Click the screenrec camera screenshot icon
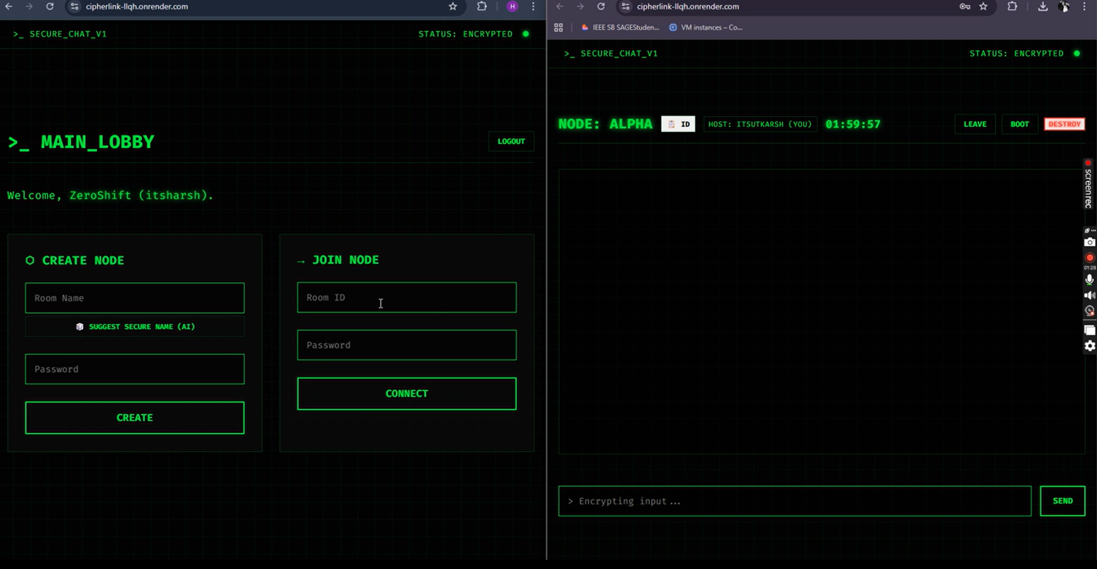 [x=1089, y=242]
